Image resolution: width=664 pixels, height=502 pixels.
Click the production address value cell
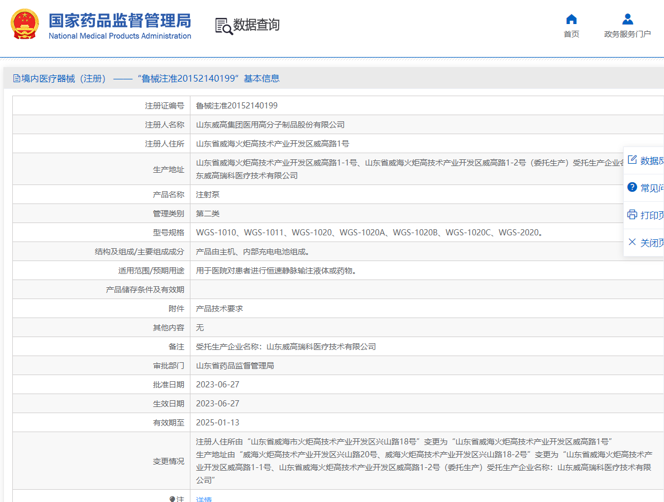pyautogui.click(x=427, y=169)
